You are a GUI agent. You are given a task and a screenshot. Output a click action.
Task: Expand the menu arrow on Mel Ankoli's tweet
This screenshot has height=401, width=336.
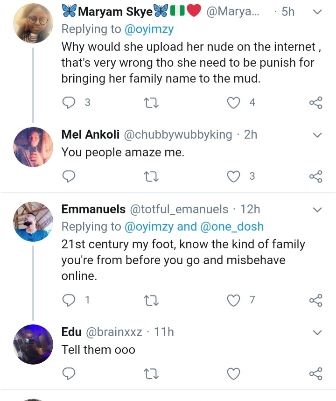coord(317,135)
